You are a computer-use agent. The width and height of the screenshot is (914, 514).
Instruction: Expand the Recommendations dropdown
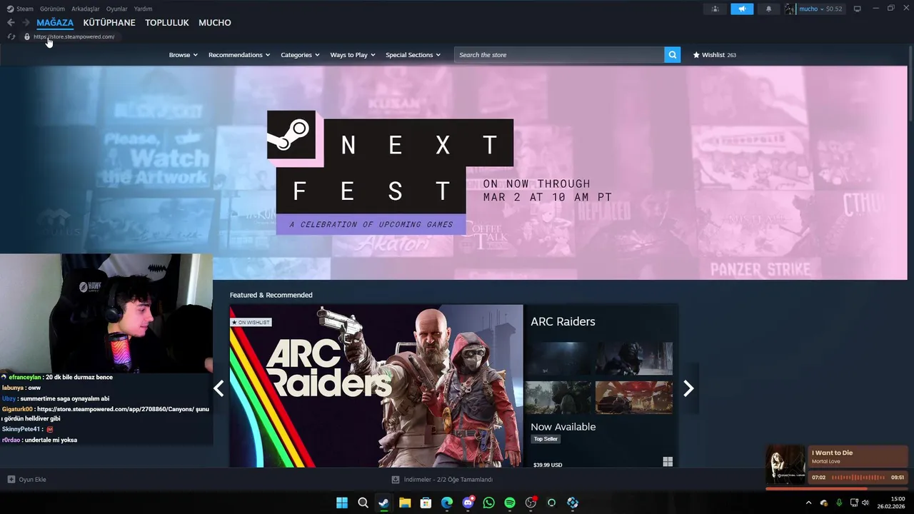[x=239, y=55]
